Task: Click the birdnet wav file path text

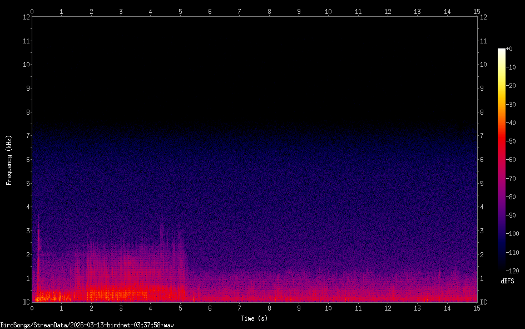Action: click(x=87, y=325)
